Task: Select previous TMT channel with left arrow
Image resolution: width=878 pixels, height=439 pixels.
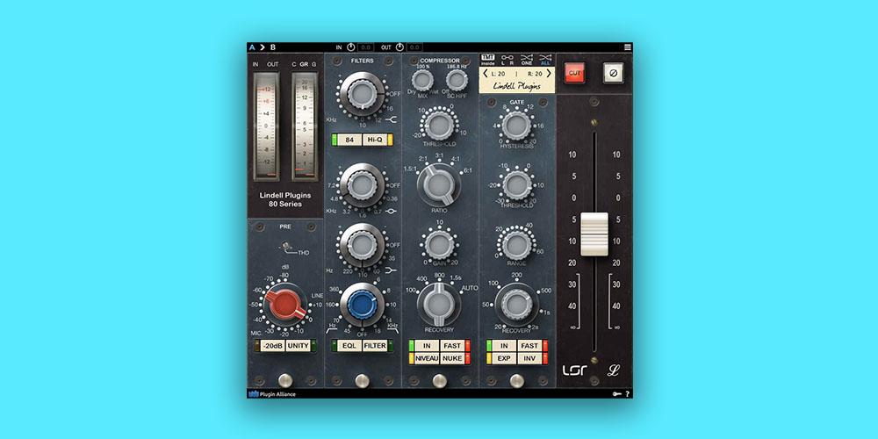Action: (486, 74)
